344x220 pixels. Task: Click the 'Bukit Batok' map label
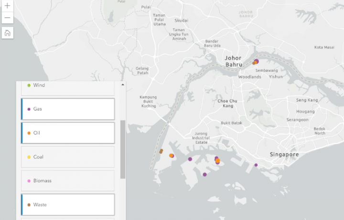coord(231,123)
